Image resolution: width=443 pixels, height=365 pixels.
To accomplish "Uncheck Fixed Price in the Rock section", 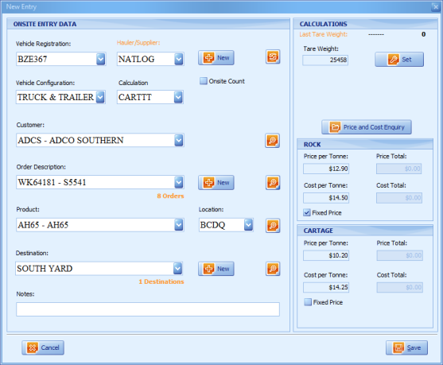I will [x=307, y=213].
